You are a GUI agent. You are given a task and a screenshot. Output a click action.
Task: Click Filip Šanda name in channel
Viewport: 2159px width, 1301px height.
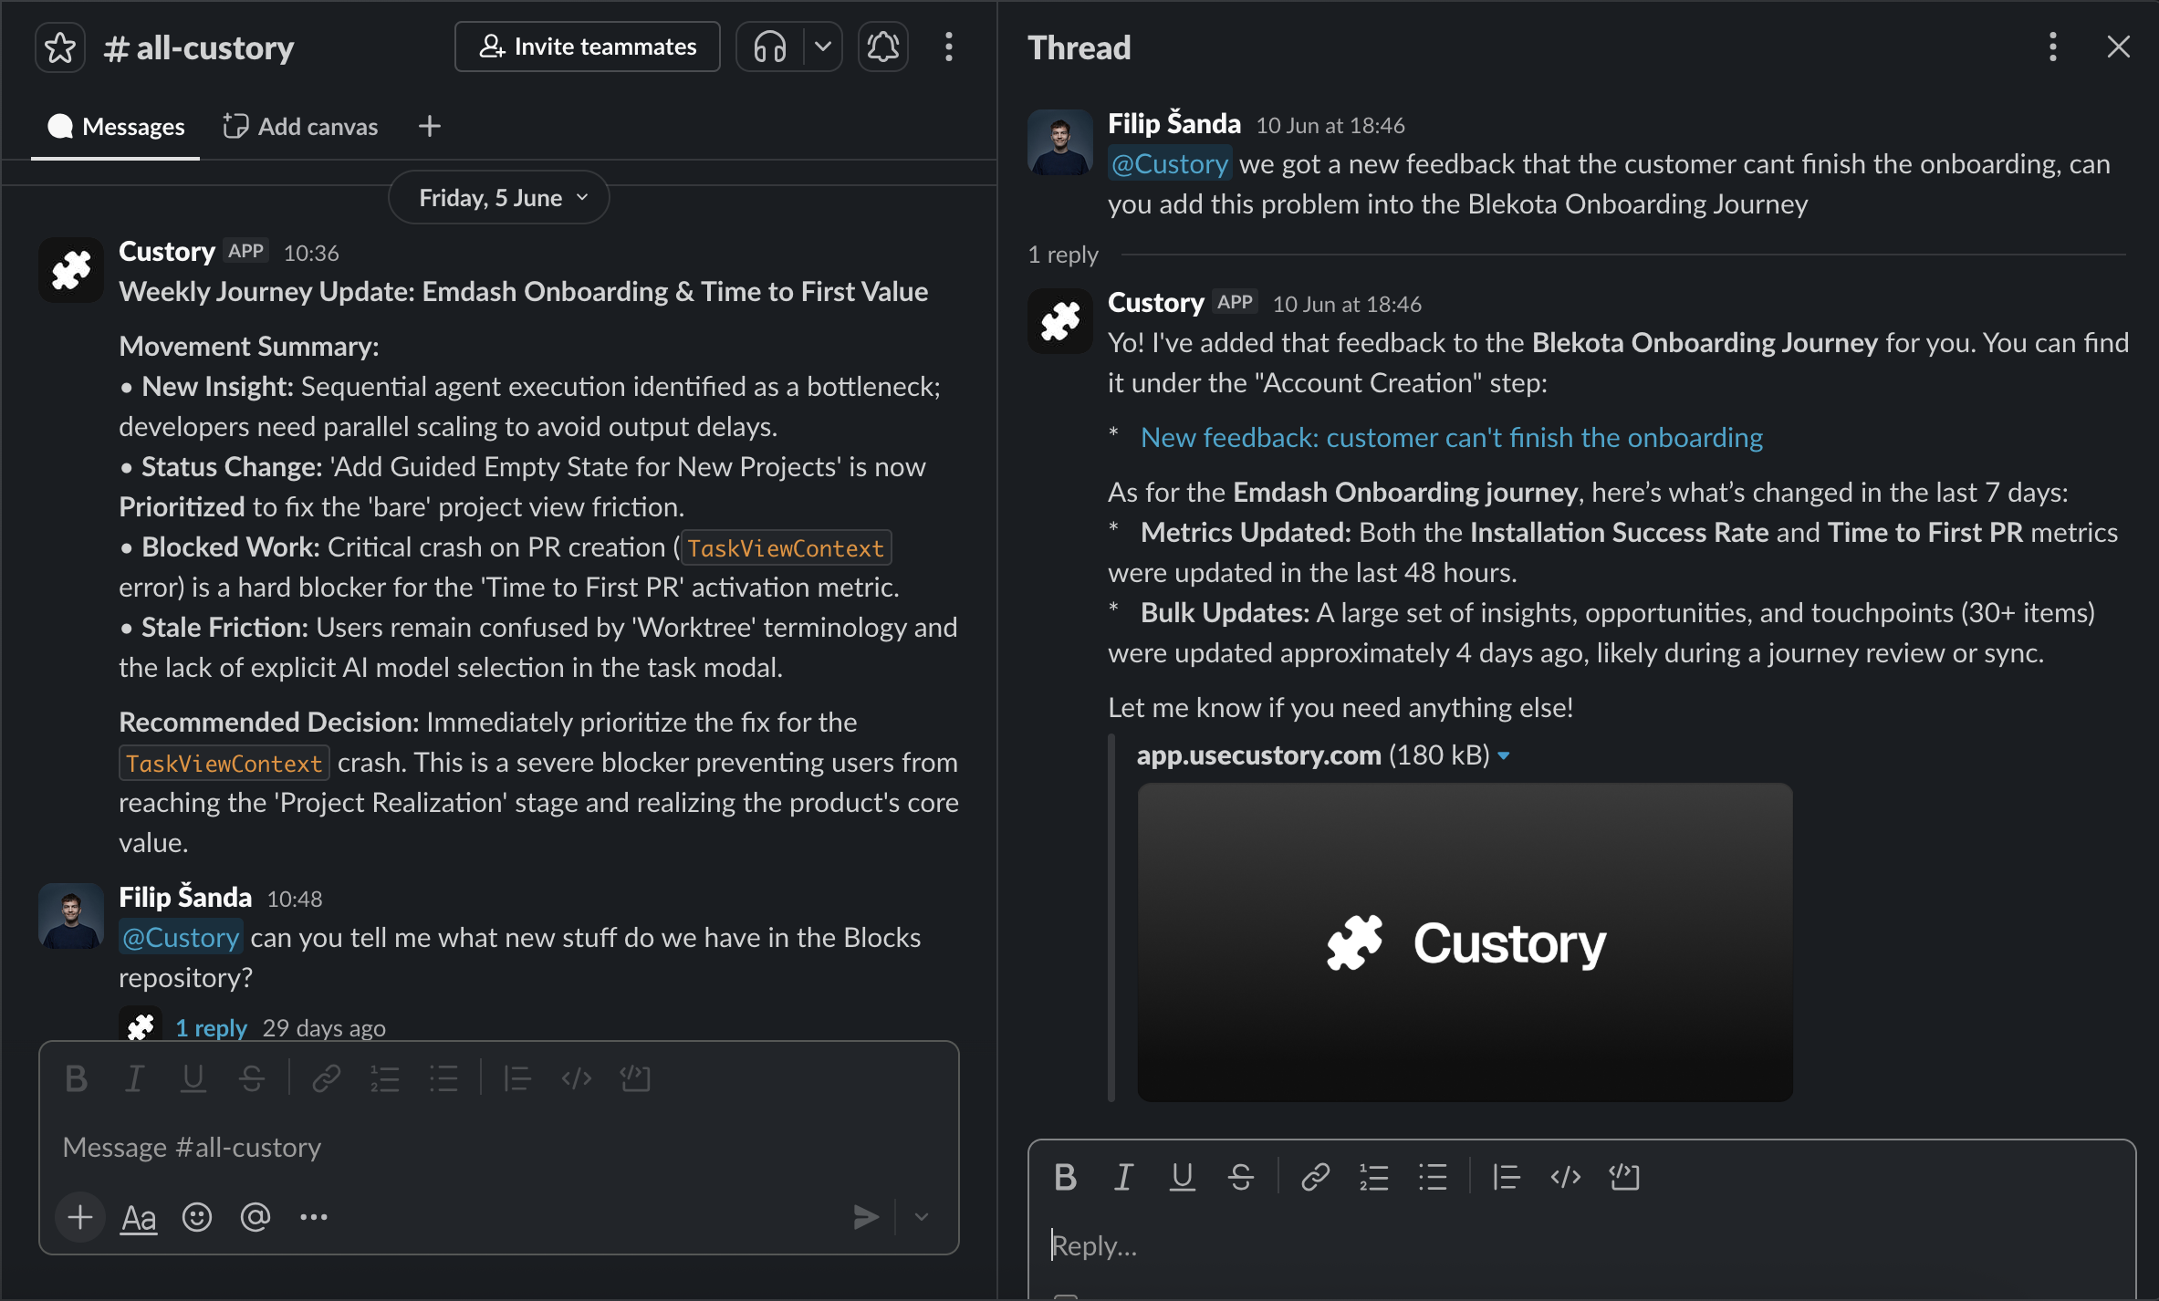click(185, 898)
